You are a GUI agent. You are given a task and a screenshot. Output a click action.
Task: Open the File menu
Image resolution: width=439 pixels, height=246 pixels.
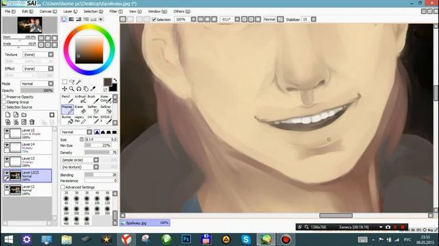pyautogui.click(x=10, y=12)
